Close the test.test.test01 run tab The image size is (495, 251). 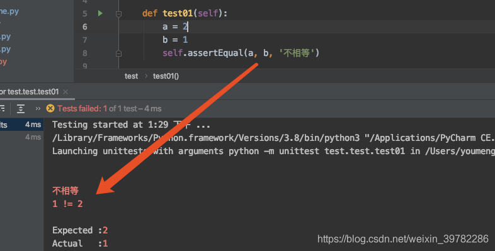tap(65, 92)
